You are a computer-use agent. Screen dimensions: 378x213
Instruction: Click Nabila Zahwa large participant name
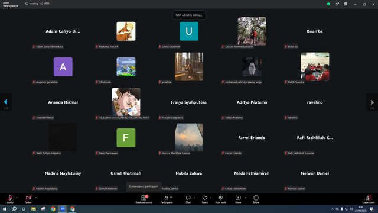(x=189, y=173)
